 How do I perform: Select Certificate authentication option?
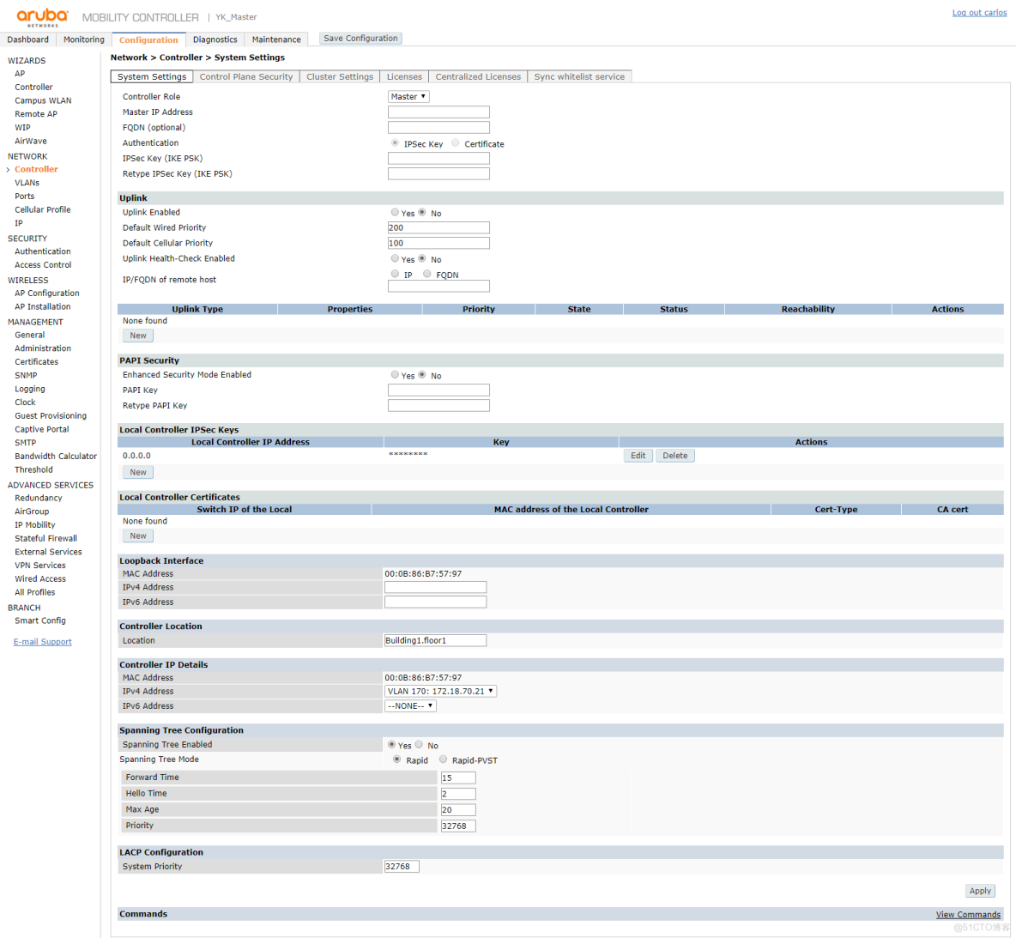click(456, 143)
